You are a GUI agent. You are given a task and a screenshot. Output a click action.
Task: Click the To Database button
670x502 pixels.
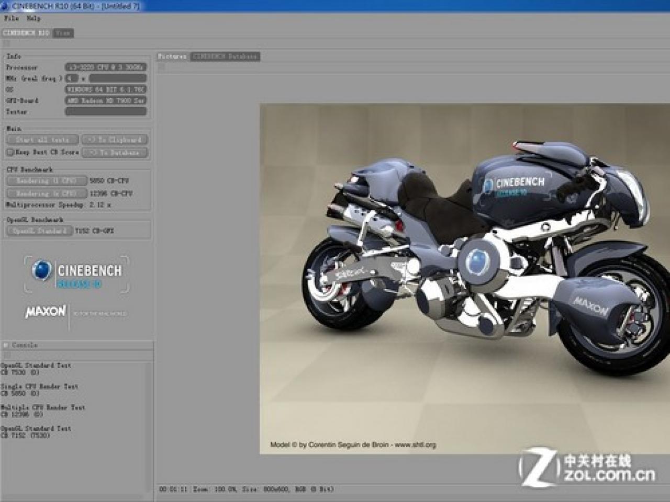pyautogui.click(x=115, y=153)
